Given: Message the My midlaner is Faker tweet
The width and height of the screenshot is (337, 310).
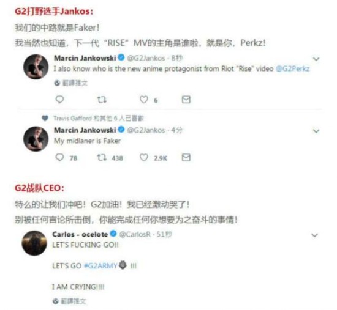Looking at the screenshot, I should (186, 158).
